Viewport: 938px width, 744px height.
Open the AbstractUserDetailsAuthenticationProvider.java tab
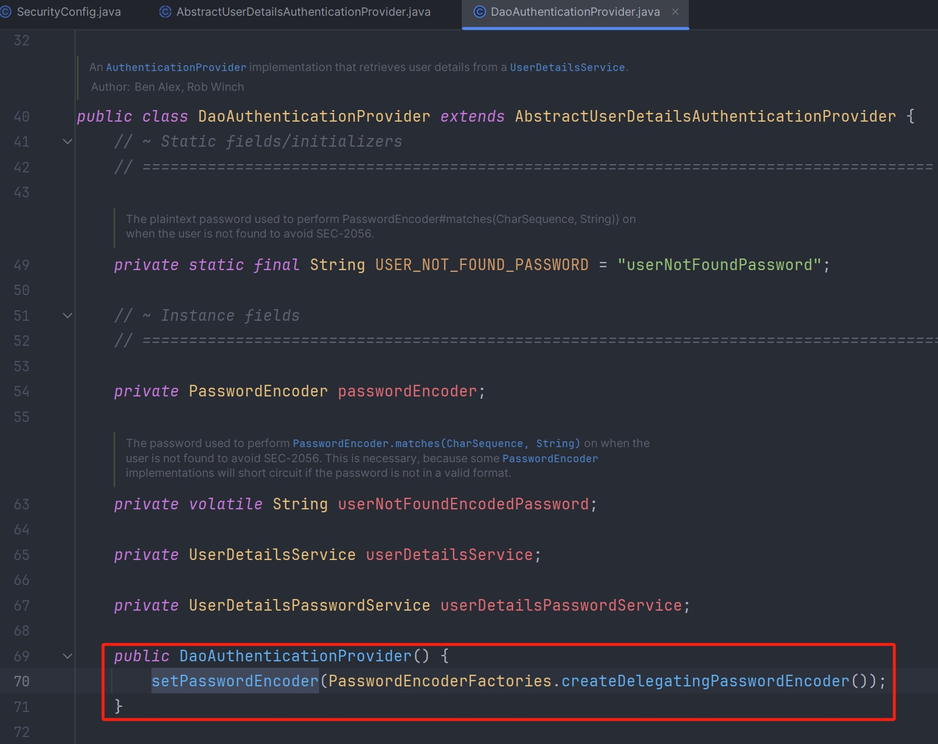point(303,12)
